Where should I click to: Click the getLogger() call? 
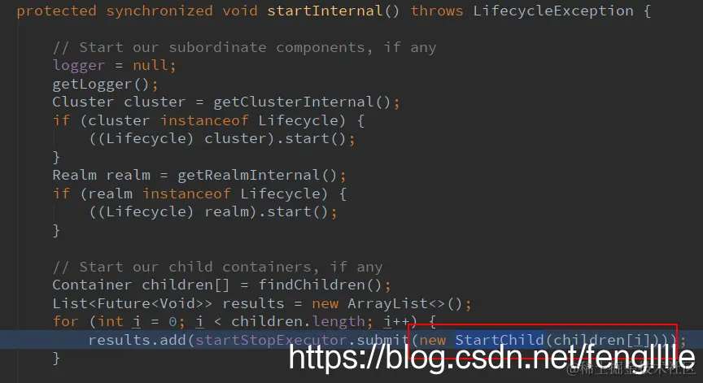pos(101,84)
